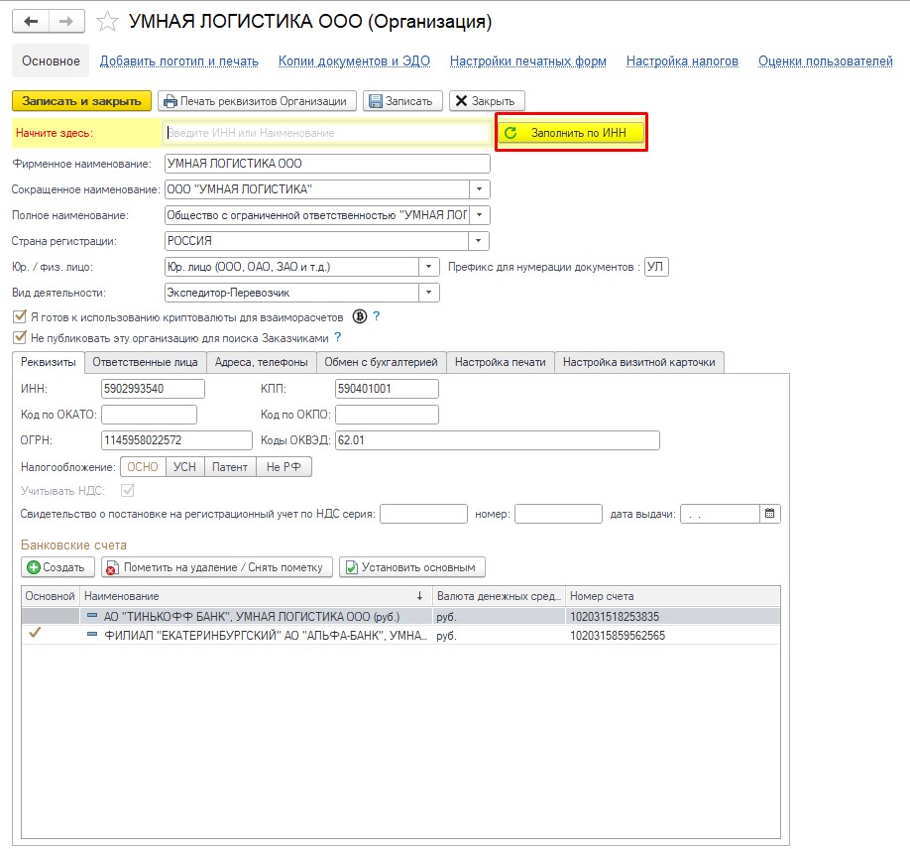Image resolution: width=910 pixels, height=849 pixels.
Task: Expand Сокращенное наименование dropdown
Action: (x=480, y=189)
